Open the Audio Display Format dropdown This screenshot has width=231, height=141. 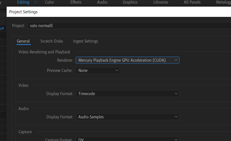pos(127,117)
